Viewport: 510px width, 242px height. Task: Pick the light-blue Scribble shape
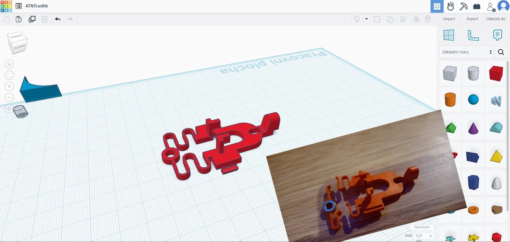pyautogui.click(x=496, y=101)
